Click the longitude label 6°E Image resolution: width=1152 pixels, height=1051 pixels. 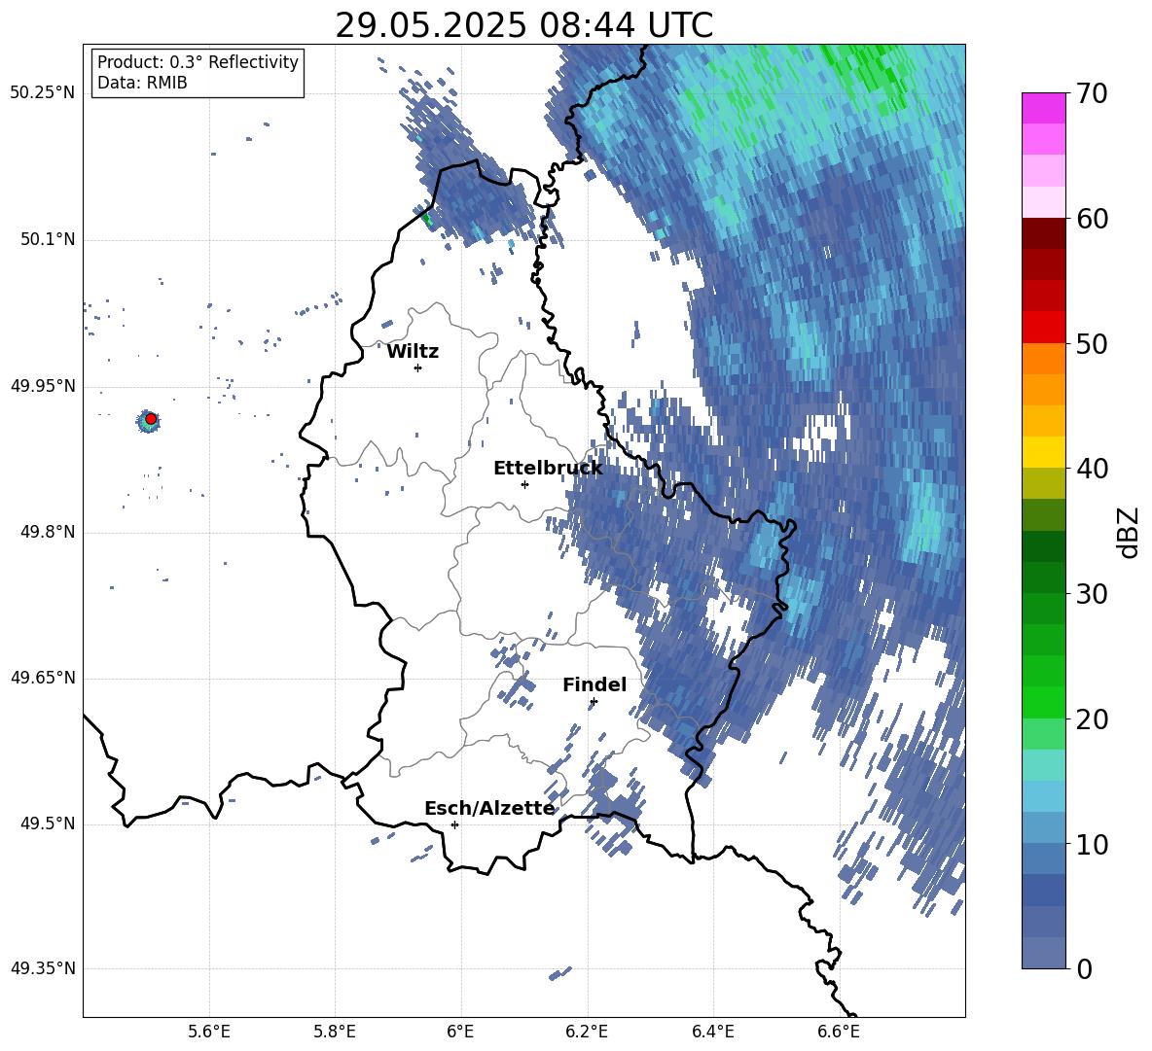click(460, 1032)
